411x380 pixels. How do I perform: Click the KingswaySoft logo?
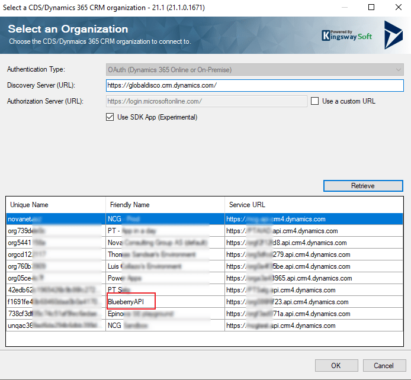347,36
